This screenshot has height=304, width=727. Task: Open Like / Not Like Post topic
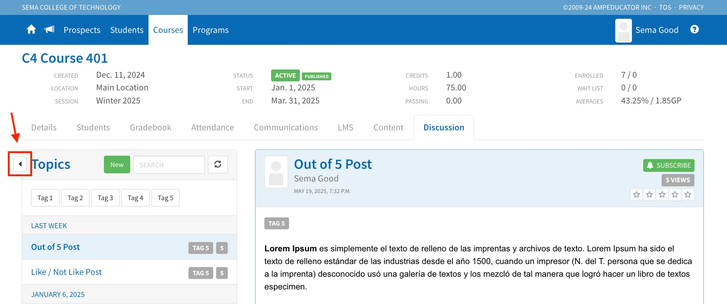pyautogui.click(x=129, y=272)
